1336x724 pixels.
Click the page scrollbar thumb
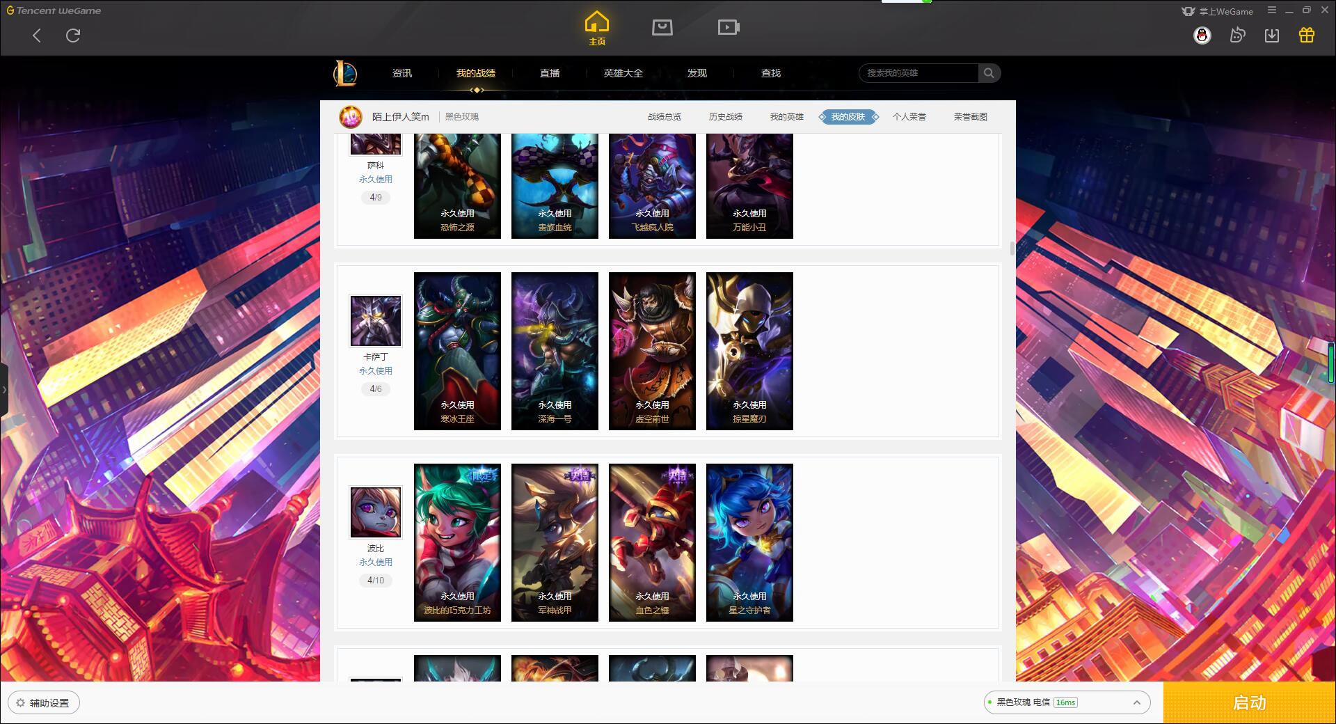[1012, 249]
